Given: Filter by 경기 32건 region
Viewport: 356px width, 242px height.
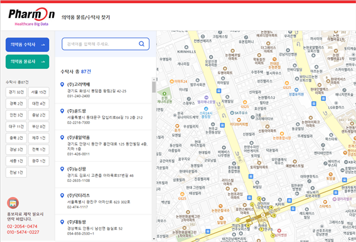Looking at the screenshot, I should [16, 92].
